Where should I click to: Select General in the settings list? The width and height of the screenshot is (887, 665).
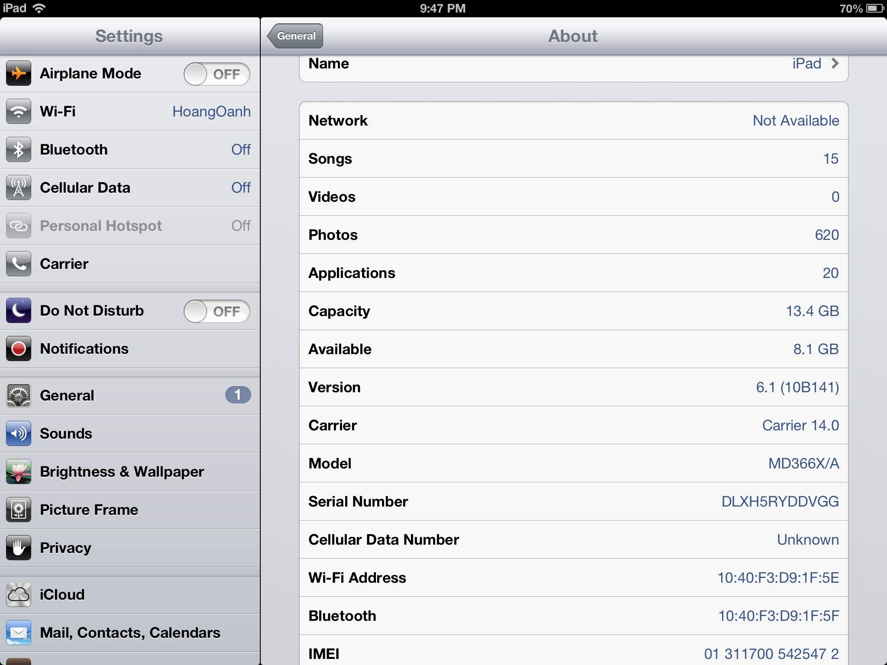click(x=130, y=396)
